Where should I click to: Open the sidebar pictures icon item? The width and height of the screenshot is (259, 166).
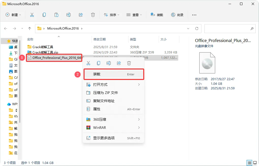[x=13, y=71]
